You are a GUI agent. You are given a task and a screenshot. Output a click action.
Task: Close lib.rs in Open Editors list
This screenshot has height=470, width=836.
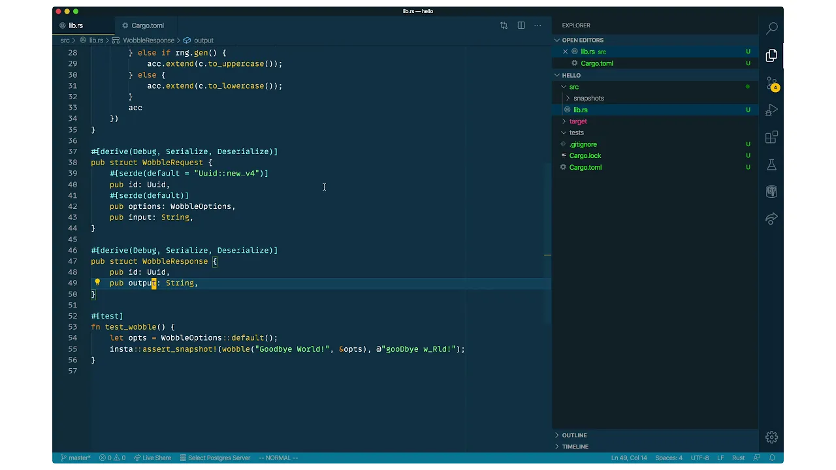566,52
